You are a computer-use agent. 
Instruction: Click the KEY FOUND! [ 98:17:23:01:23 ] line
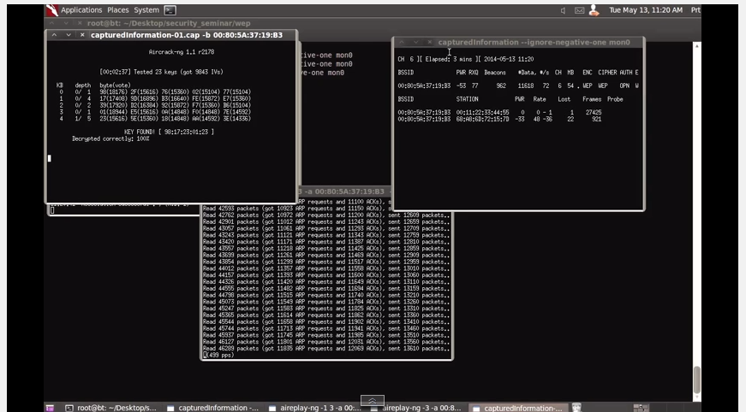[169, 132]
